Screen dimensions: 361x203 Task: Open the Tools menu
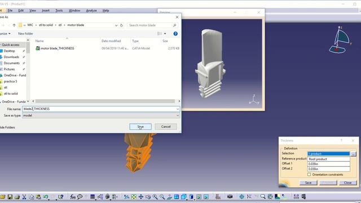(x=59, y=11)
